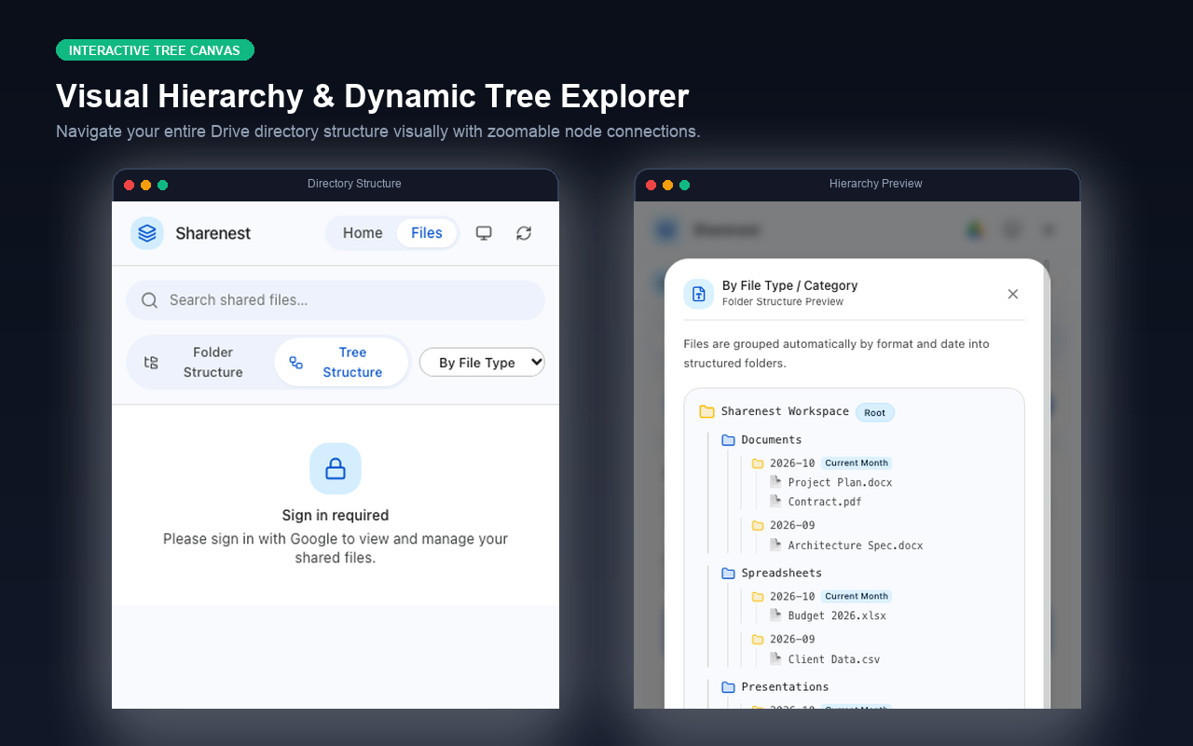
Task: Click the refresh sync icon
Action: click(524, 233)
